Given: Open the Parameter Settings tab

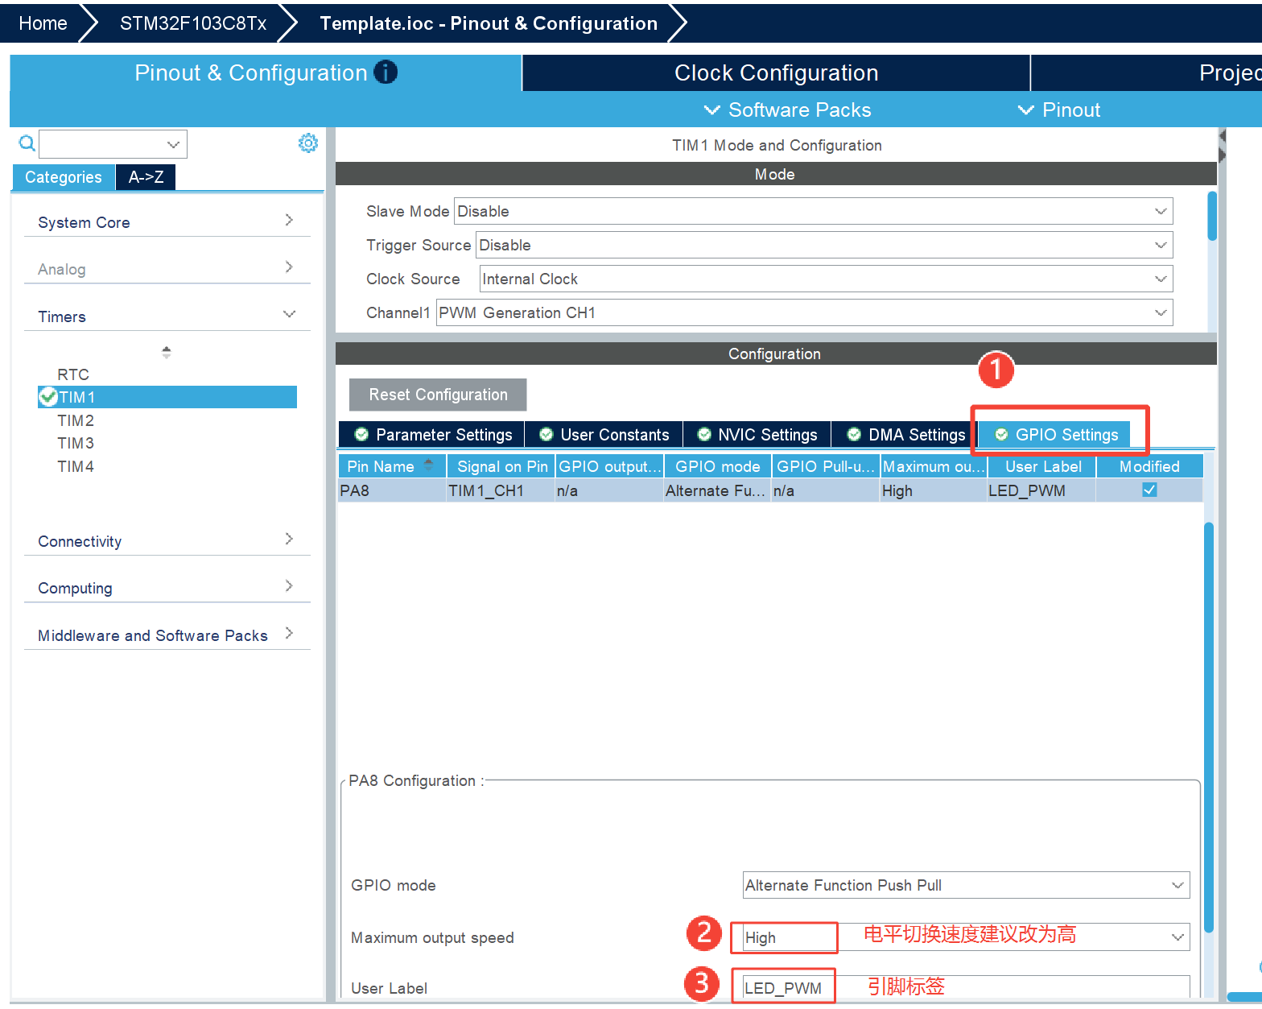Looking at the screenshot, I should [432, 434].
